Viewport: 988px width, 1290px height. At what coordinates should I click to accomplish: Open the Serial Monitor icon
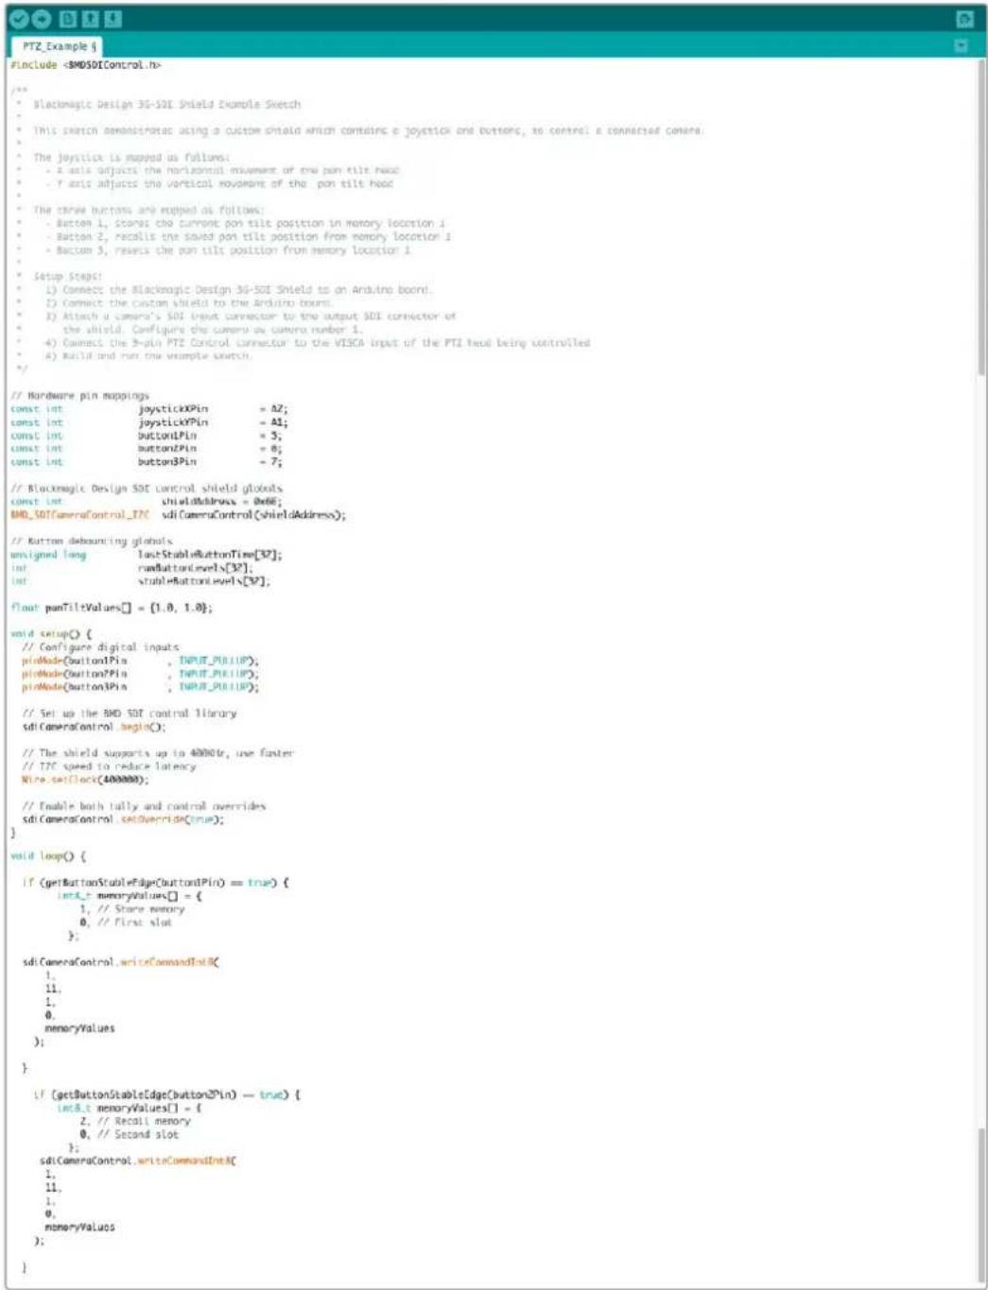(x=964, y=19)
